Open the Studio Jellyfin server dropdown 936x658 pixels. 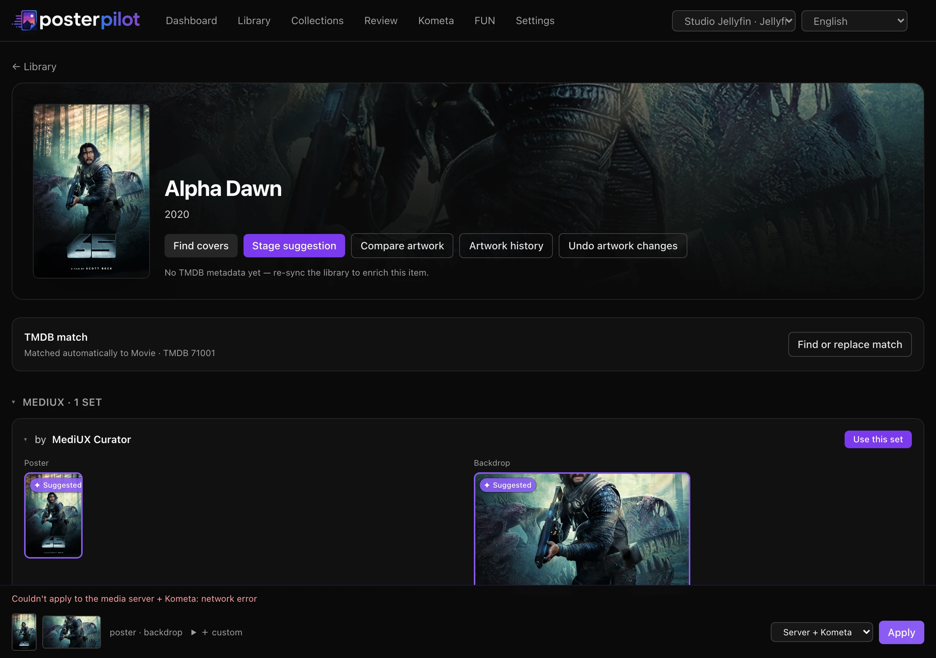click(733, 21)
